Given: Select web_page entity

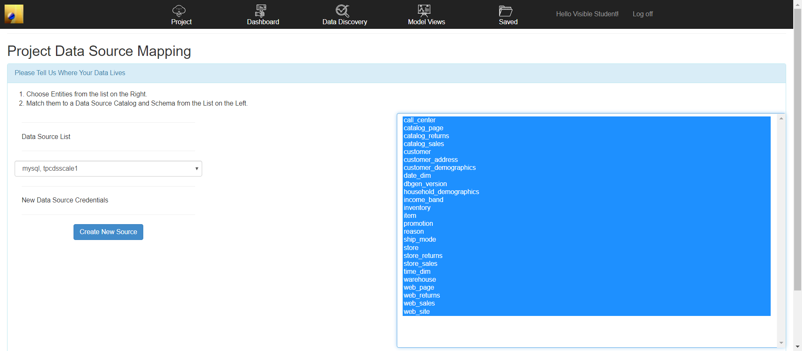Looking at the screenshot, I should pos(586,288).
